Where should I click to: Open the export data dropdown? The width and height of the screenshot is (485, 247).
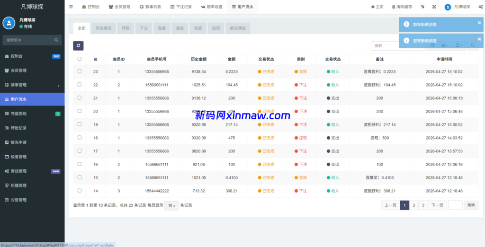coord(458,45)
